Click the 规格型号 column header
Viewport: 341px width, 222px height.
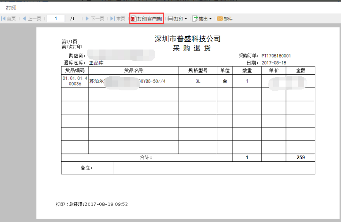point(198,71)
